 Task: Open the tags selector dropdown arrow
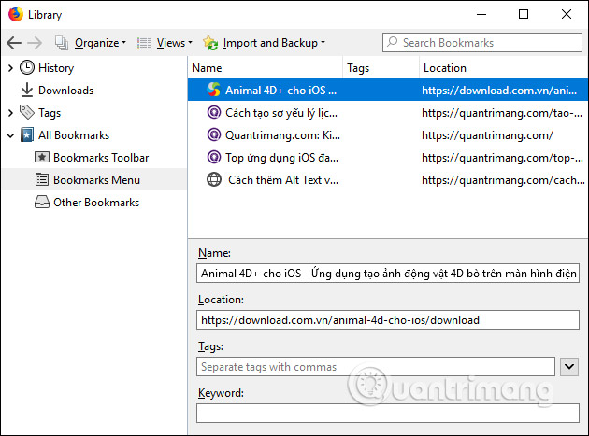tap(568, 367)
